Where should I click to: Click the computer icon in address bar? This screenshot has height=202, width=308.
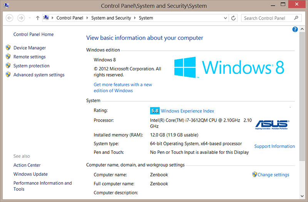46,18
